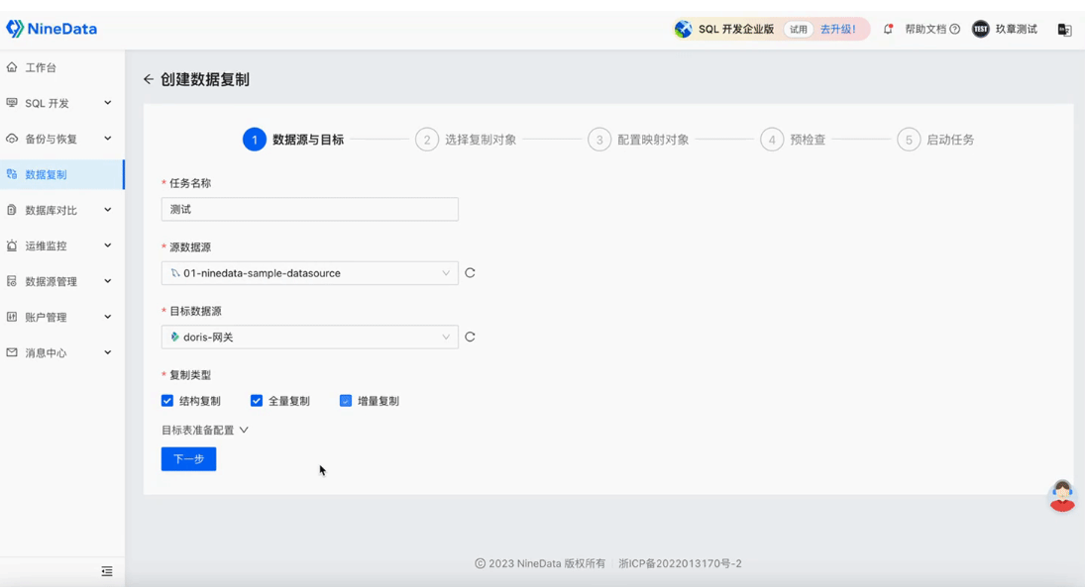Toggle the 全量复制 checkbox

tap(257, 401)
